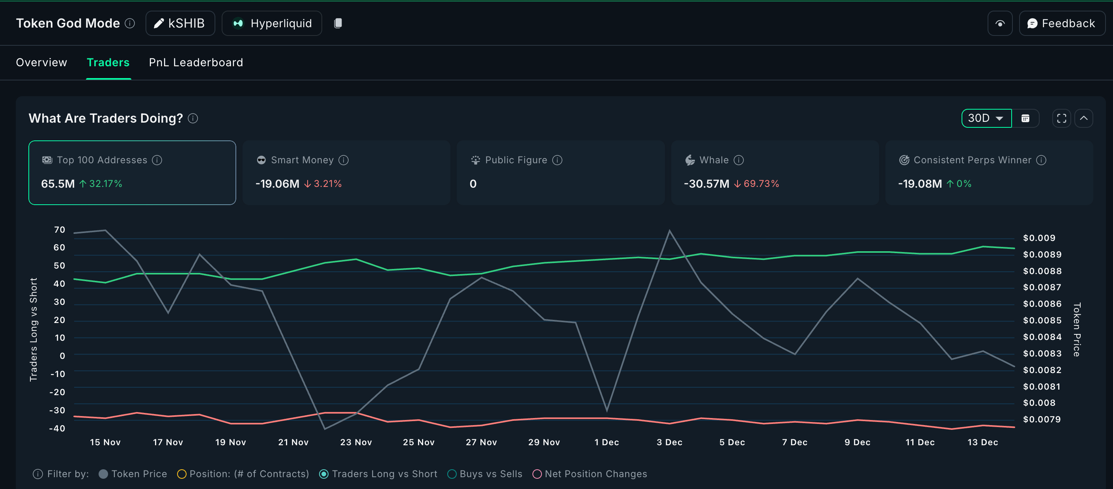Open the PnL Leaderboard tab
Image resolution: width=1113 pixels, height=489 pixels.
(x=196, y=63)
